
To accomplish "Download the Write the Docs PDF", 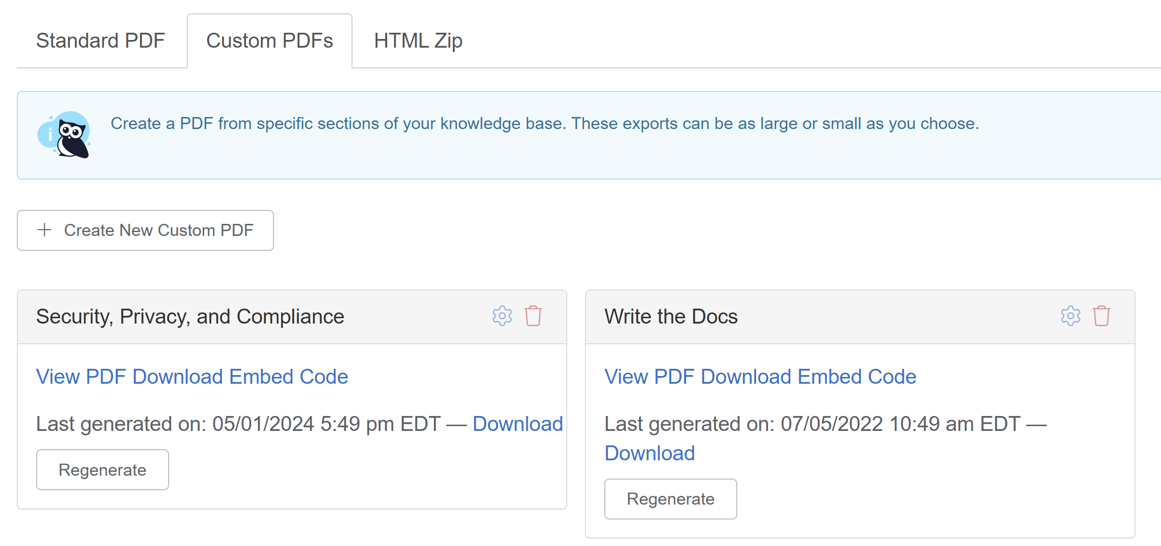I will 649,453.
